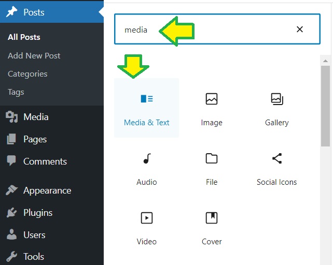Click the Tools wrench icon

(12, 257)
